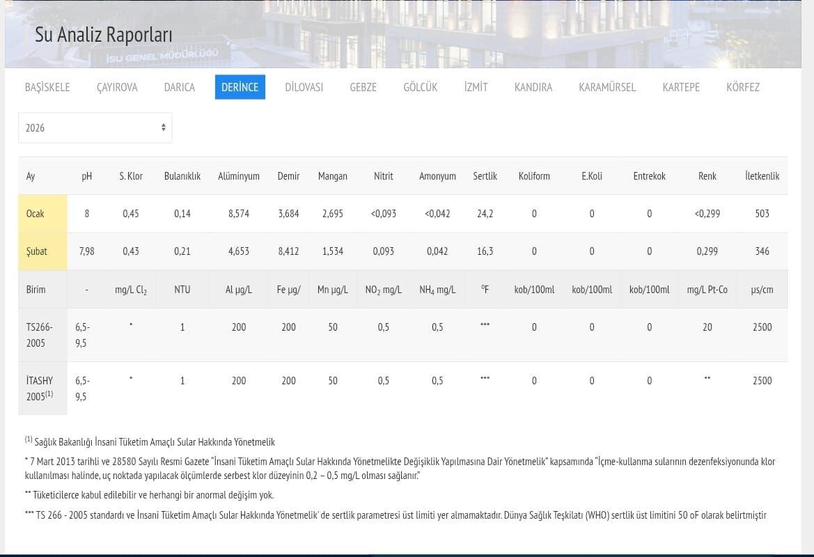Open the İZMİT tab
The width and height of the screenshot is (814, 557).
coord(476,87)
